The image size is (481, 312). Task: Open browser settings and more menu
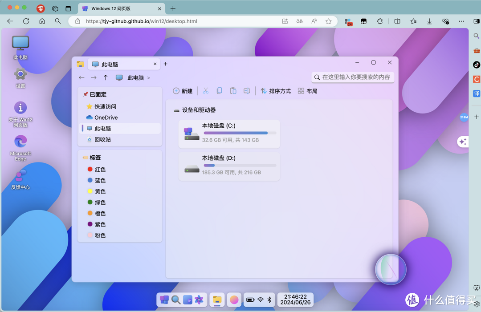pyautogui.click(x=461, y=21)
